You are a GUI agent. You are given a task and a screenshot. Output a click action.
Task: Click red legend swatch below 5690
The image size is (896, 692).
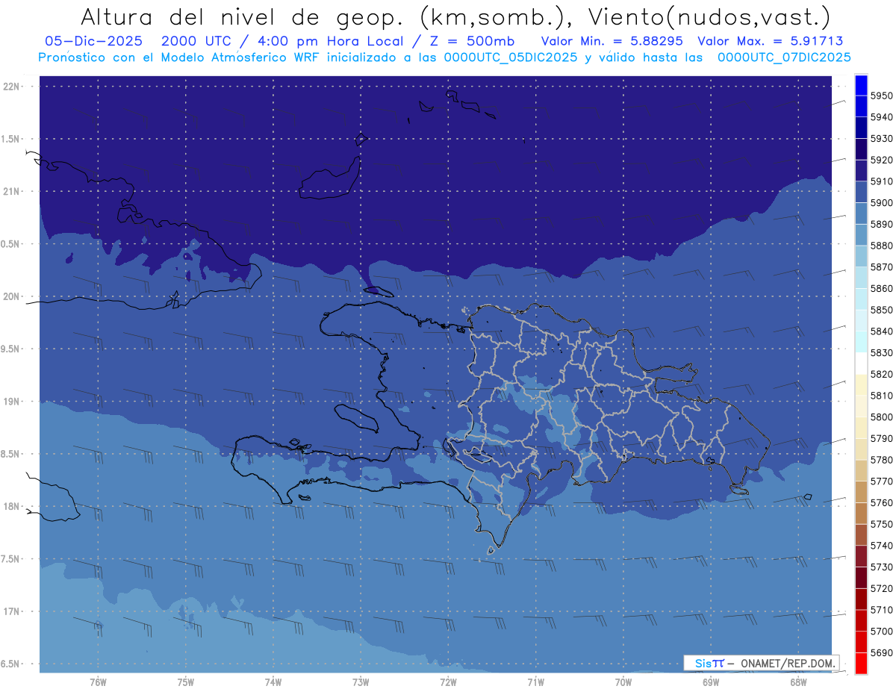coord(861,663)
